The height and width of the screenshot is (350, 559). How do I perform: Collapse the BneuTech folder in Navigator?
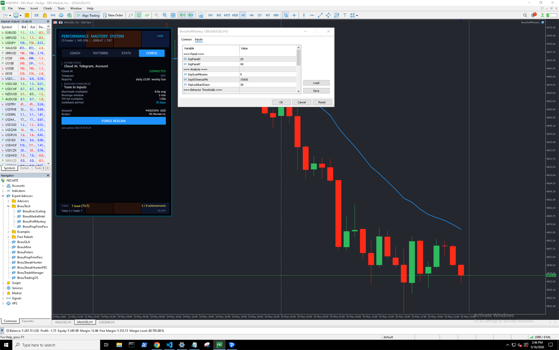tap(8, 206)
